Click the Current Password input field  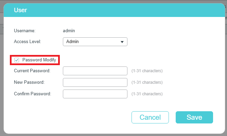pos(95,71)
